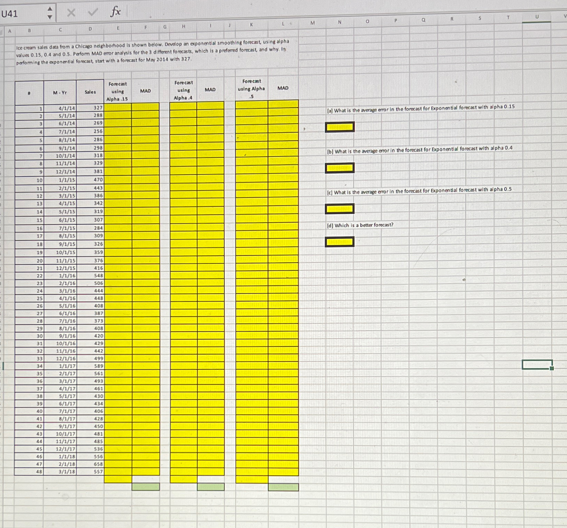
Task: Click the sales value 589 for 1/1/17
Action: (90, 366)
